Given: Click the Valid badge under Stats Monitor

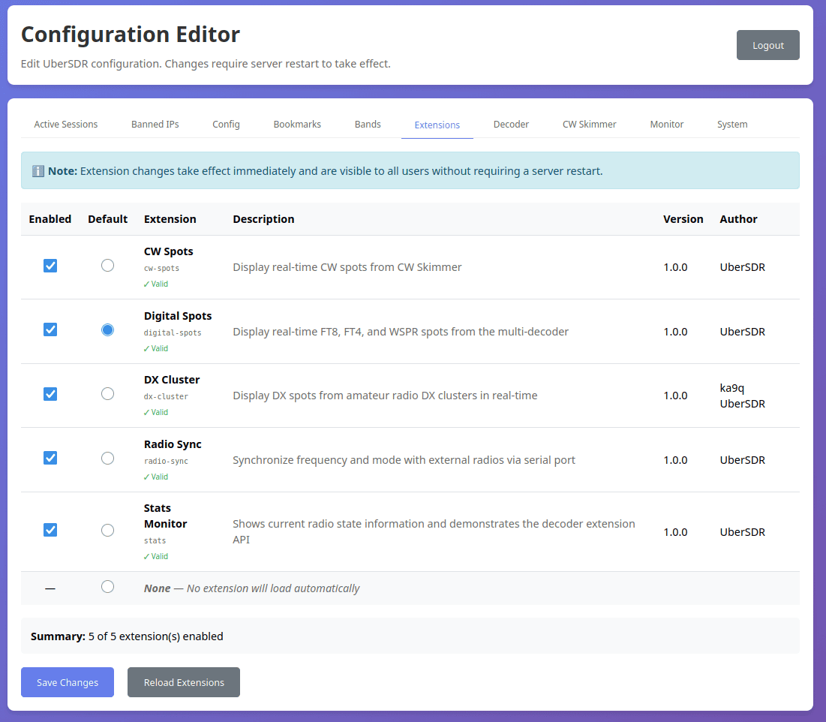Looking at the screenshot, I should (x=155, y=556).
